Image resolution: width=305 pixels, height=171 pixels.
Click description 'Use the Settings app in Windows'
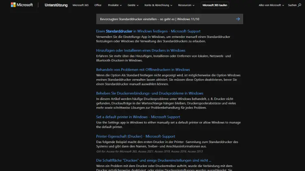click(168, 125)
